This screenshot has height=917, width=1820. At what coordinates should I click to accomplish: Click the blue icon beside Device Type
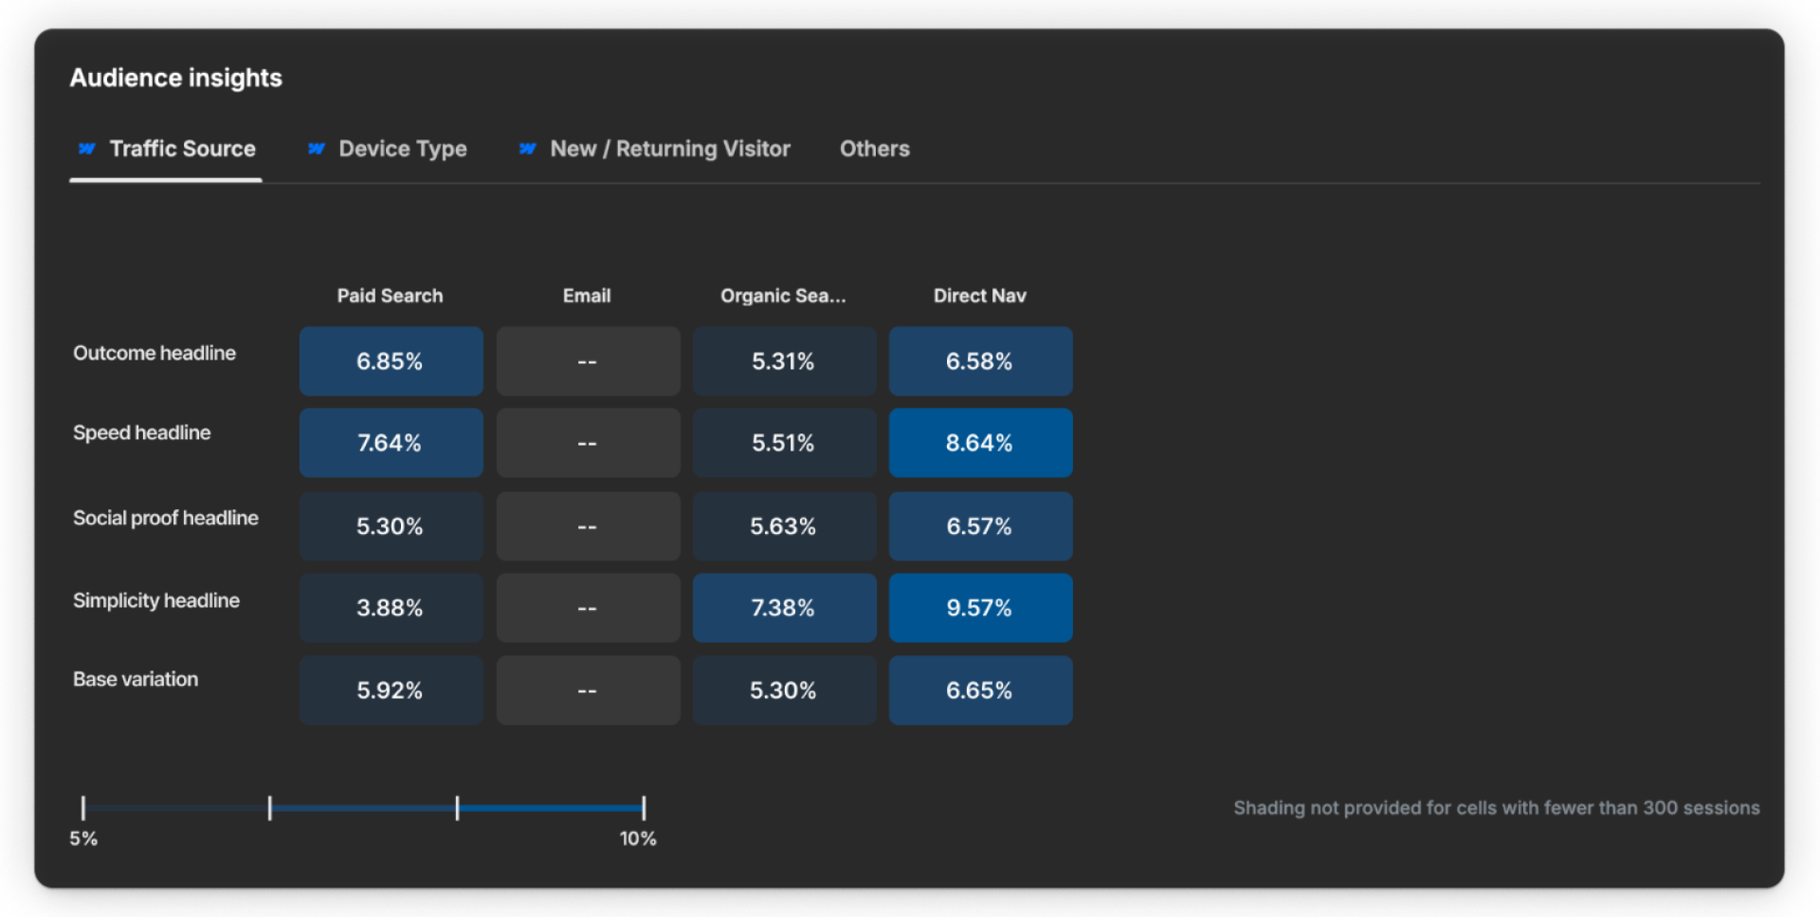(317, 149)
